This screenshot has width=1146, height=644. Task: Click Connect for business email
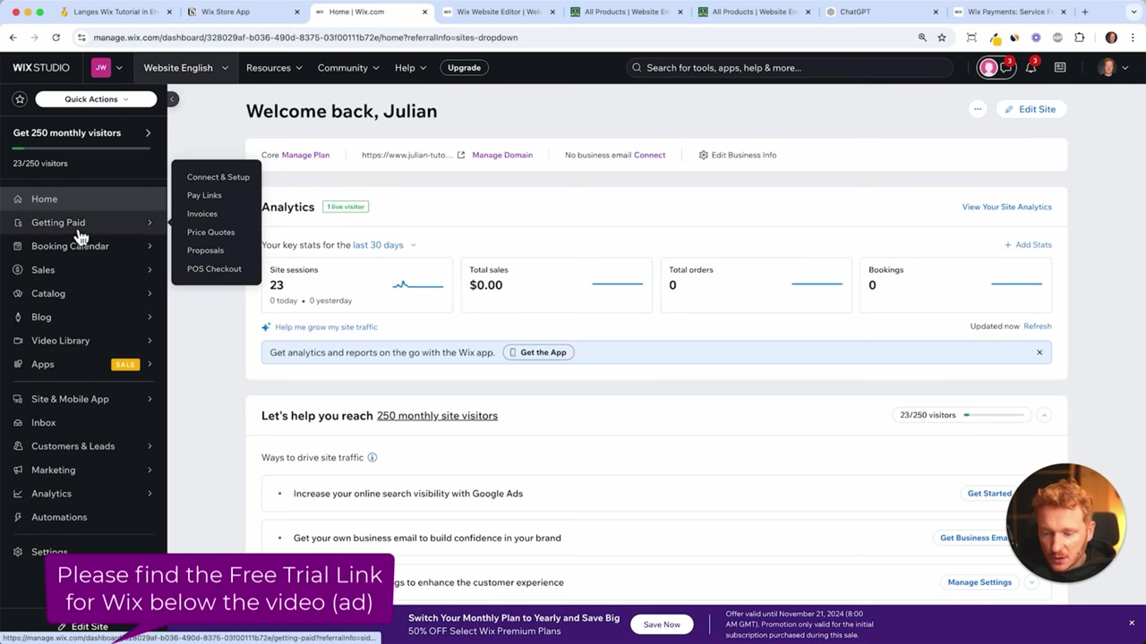tap(649, 155)
